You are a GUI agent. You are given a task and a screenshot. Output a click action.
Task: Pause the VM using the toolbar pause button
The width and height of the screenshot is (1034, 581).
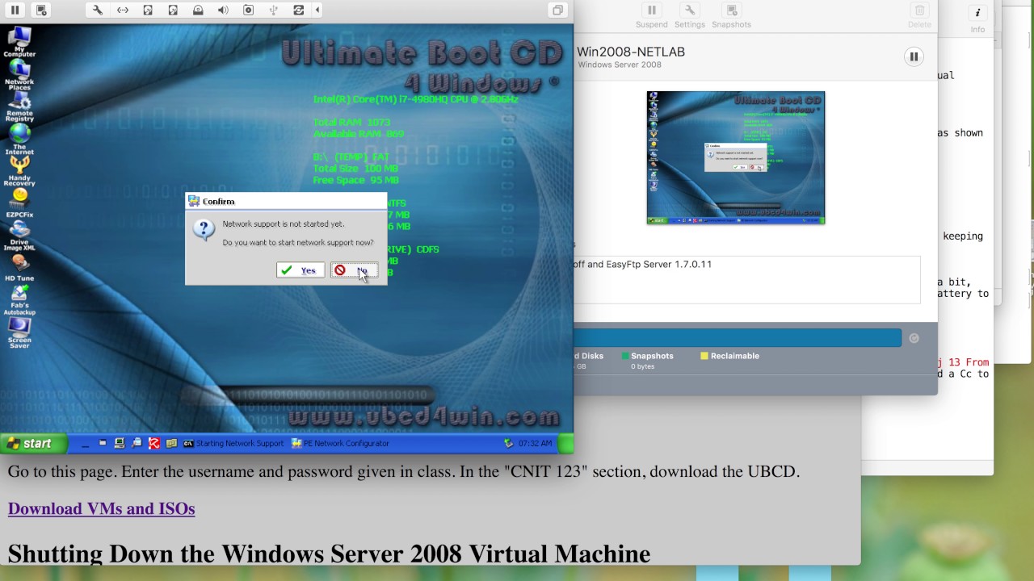point(15,10)
